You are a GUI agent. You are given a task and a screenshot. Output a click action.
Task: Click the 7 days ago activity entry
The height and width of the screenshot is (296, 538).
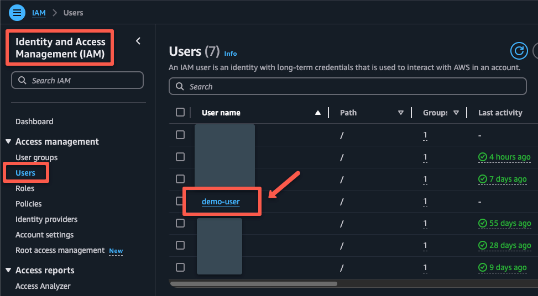(502, 179)
